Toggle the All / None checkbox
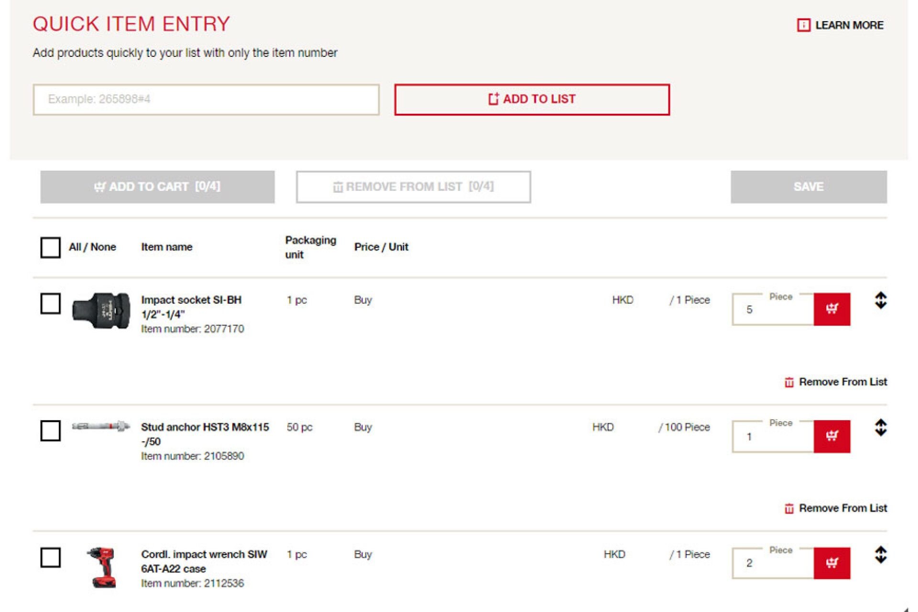The width and height of the screenshot is (918, 612). (51, 247)
